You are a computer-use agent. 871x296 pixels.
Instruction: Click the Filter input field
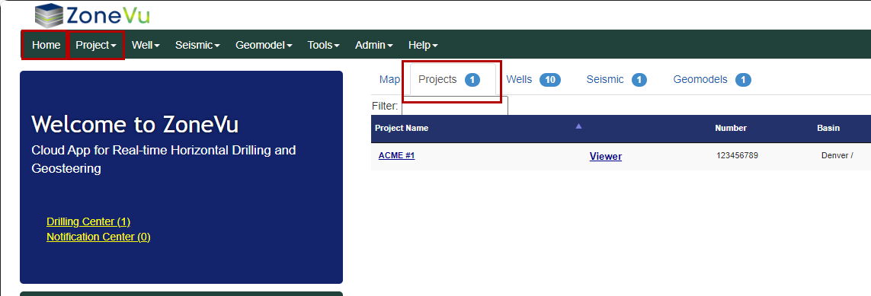point(454,106)
